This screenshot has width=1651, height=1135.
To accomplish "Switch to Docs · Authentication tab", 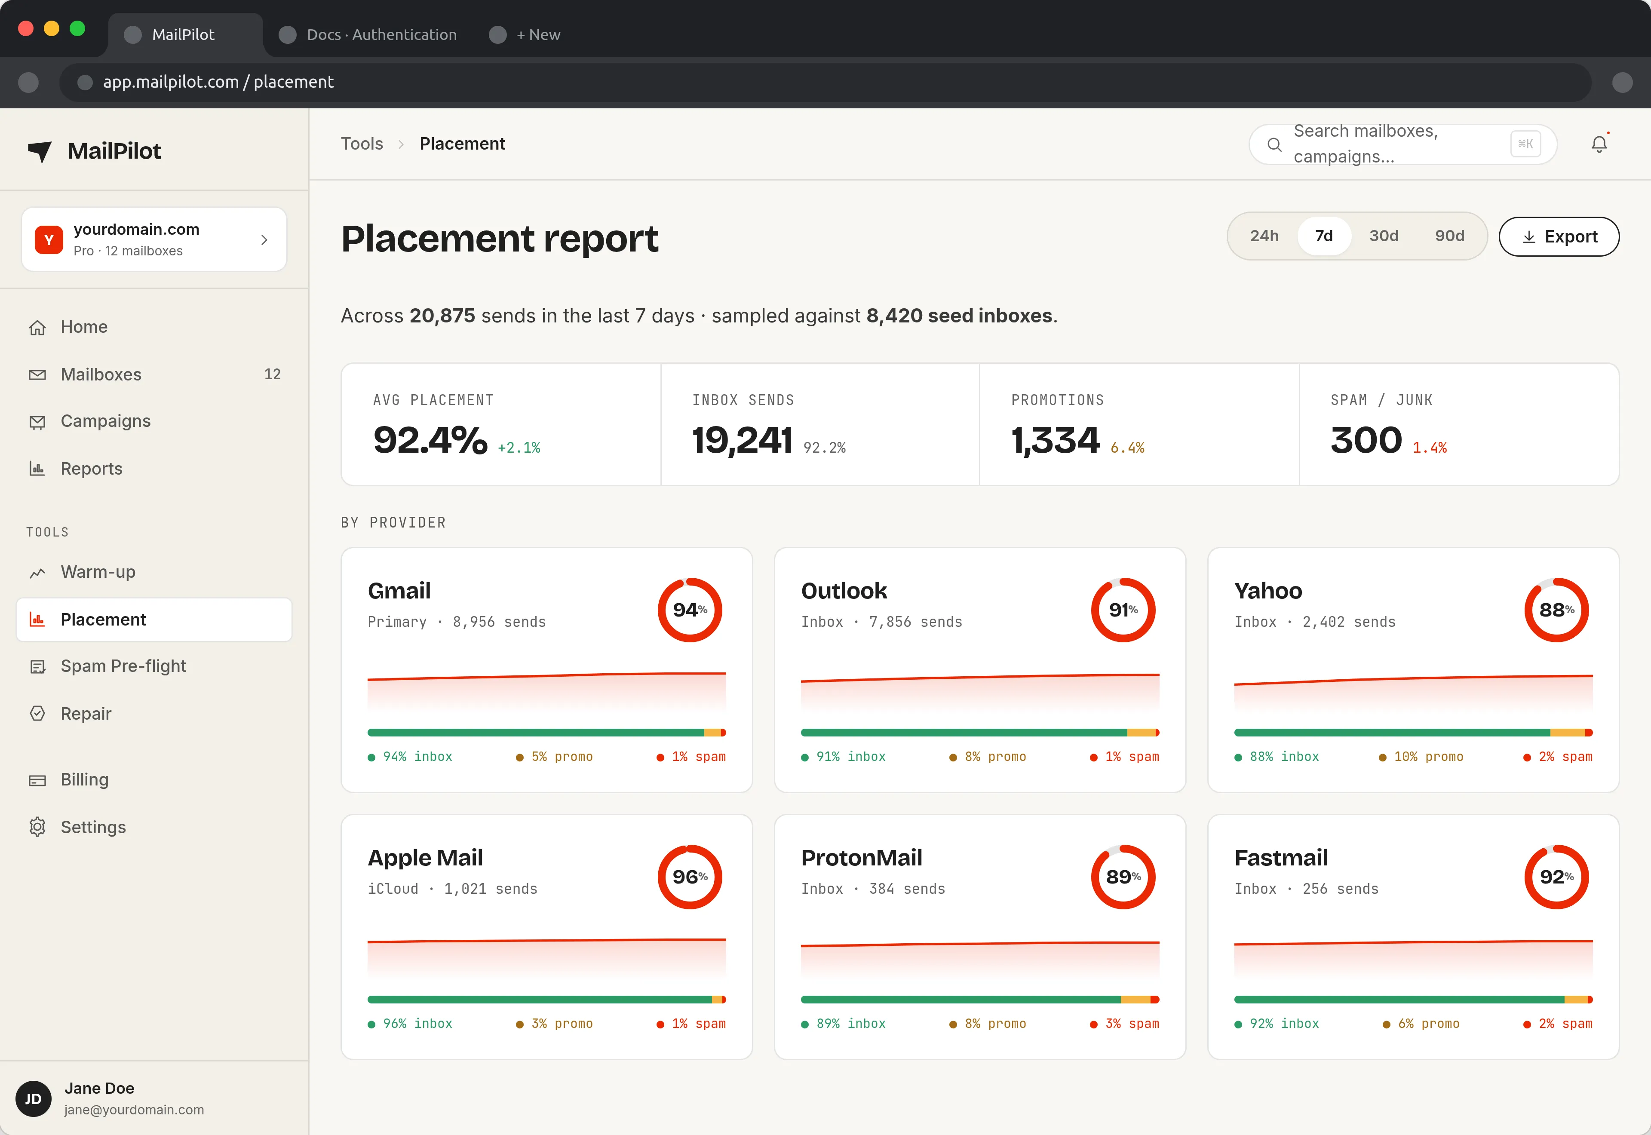I will click(x=368, y=34).
